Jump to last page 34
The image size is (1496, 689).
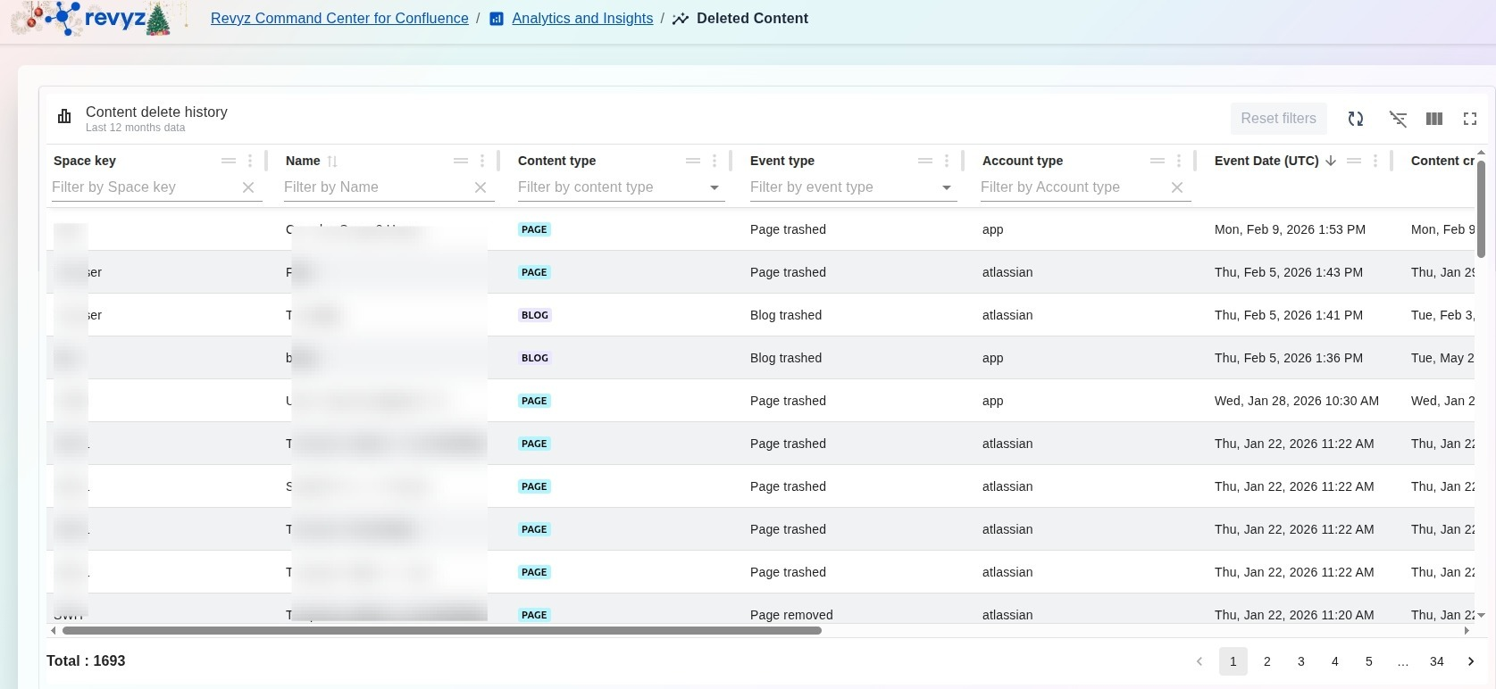[1436, 661]
